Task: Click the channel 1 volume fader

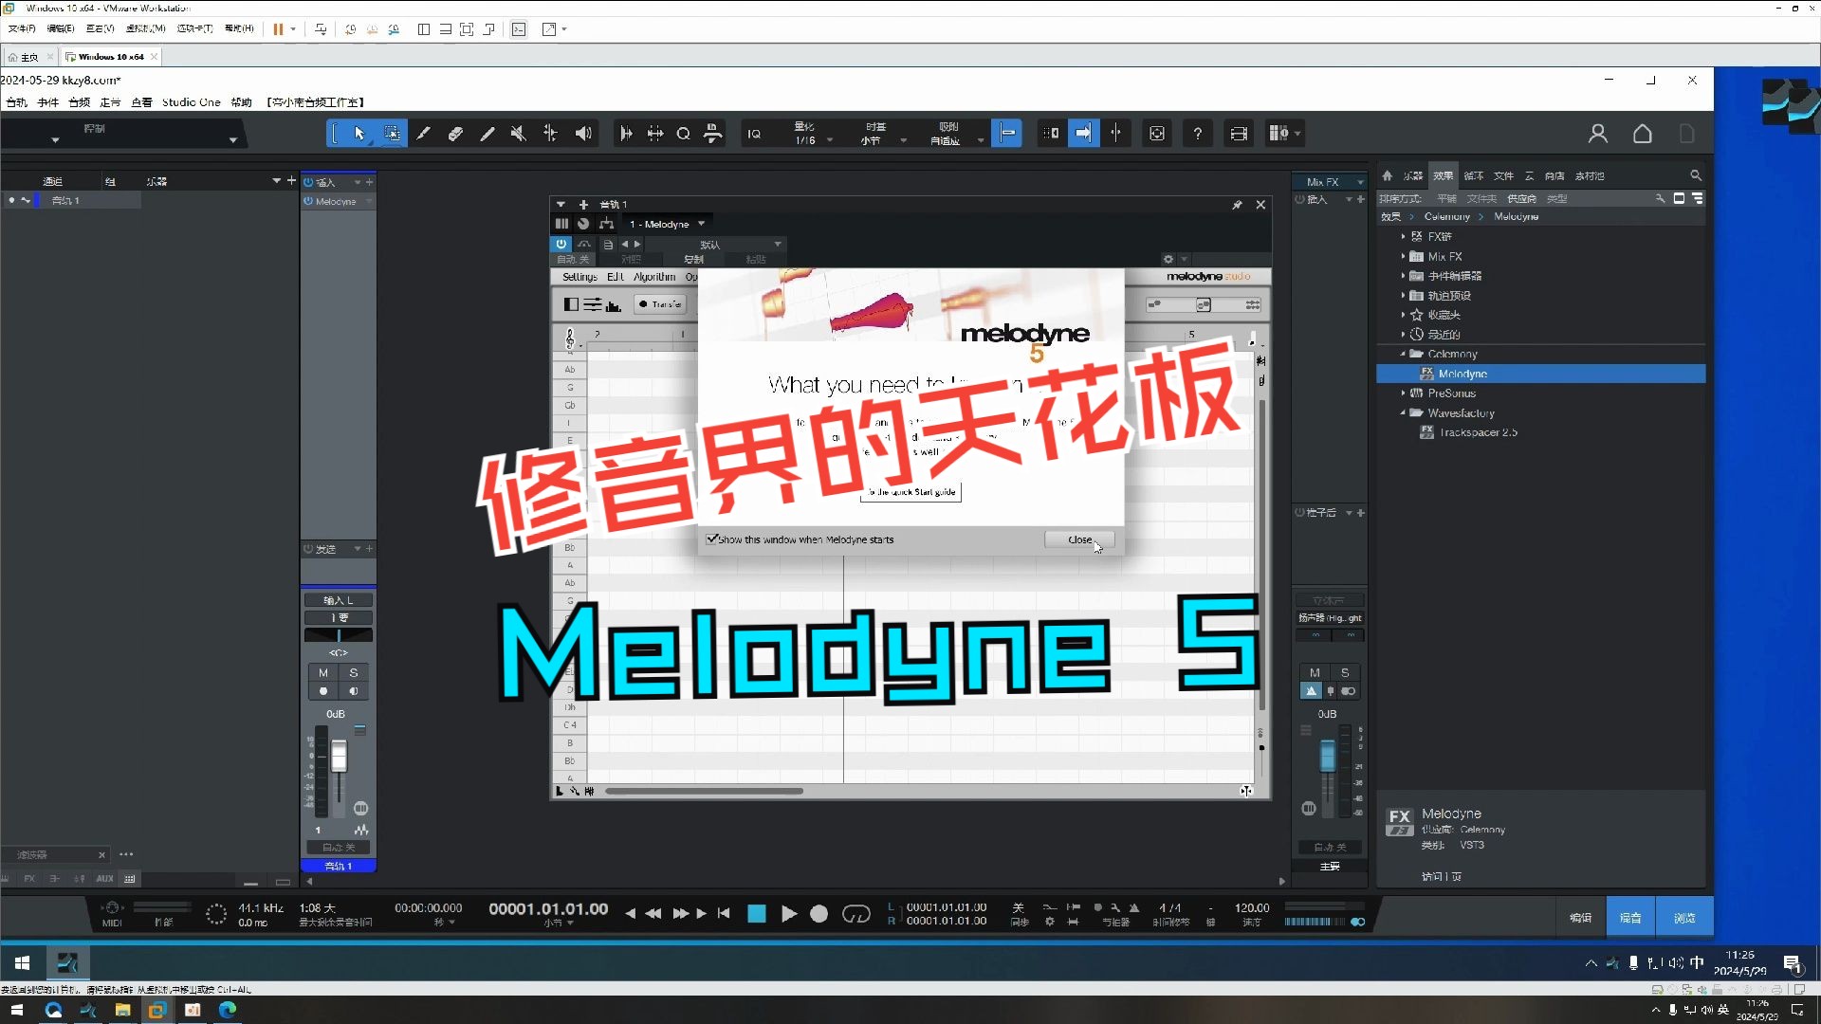Action: 339,756
